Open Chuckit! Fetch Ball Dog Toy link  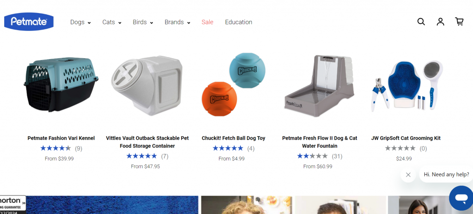pyautogui.click(x=233, y=138)
